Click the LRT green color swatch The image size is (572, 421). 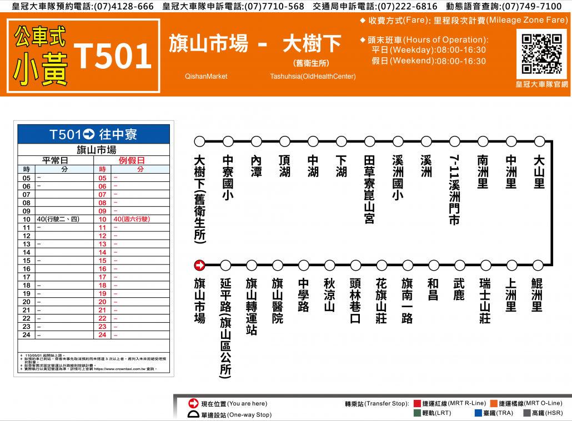(x=416, y=413)
